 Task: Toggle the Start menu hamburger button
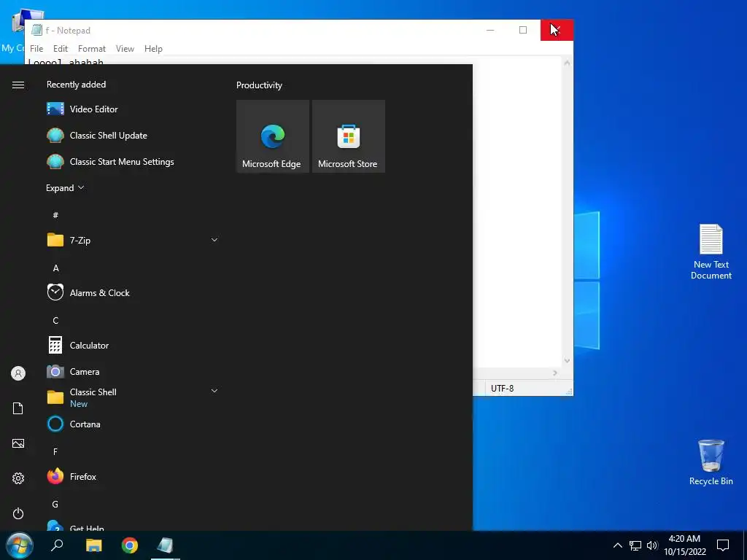[x=18, y=85]
